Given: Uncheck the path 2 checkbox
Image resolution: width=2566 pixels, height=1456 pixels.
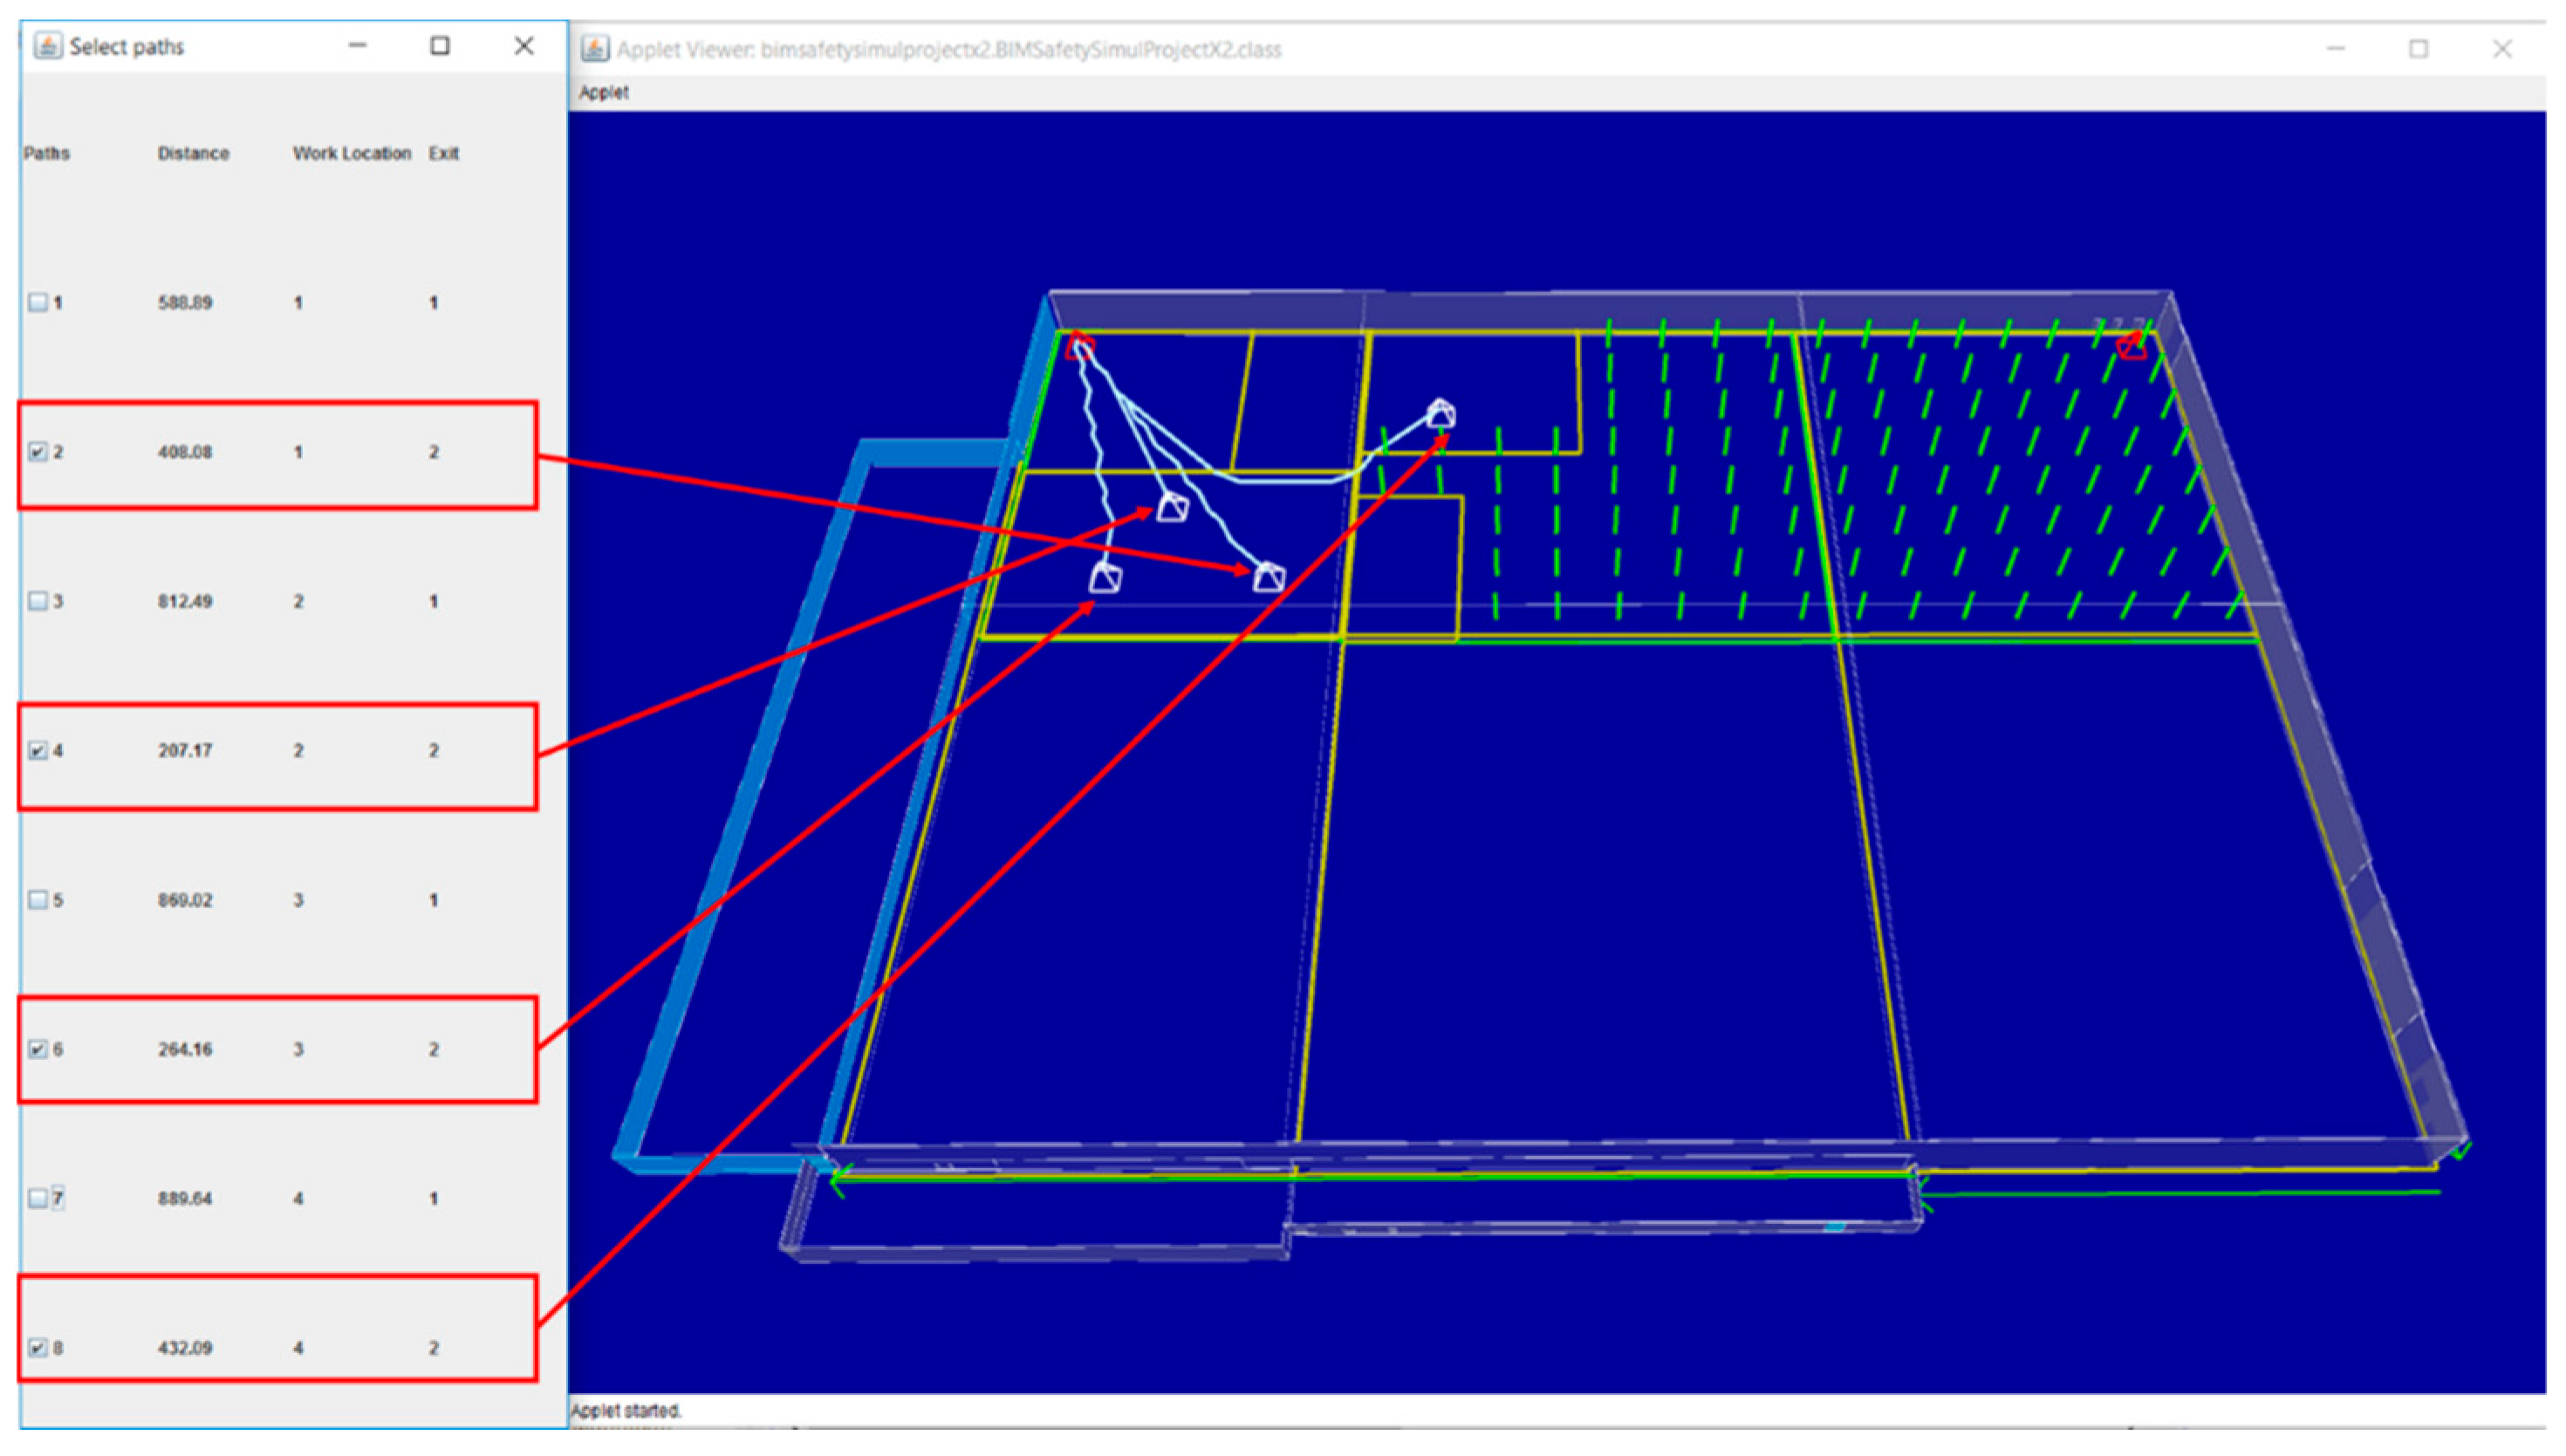Looking at the screenshot, I should pos(38,452).
